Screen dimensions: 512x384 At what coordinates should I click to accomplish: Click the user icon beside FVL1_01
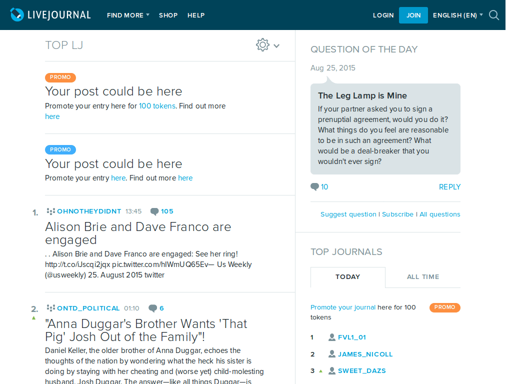pos(331,337)
